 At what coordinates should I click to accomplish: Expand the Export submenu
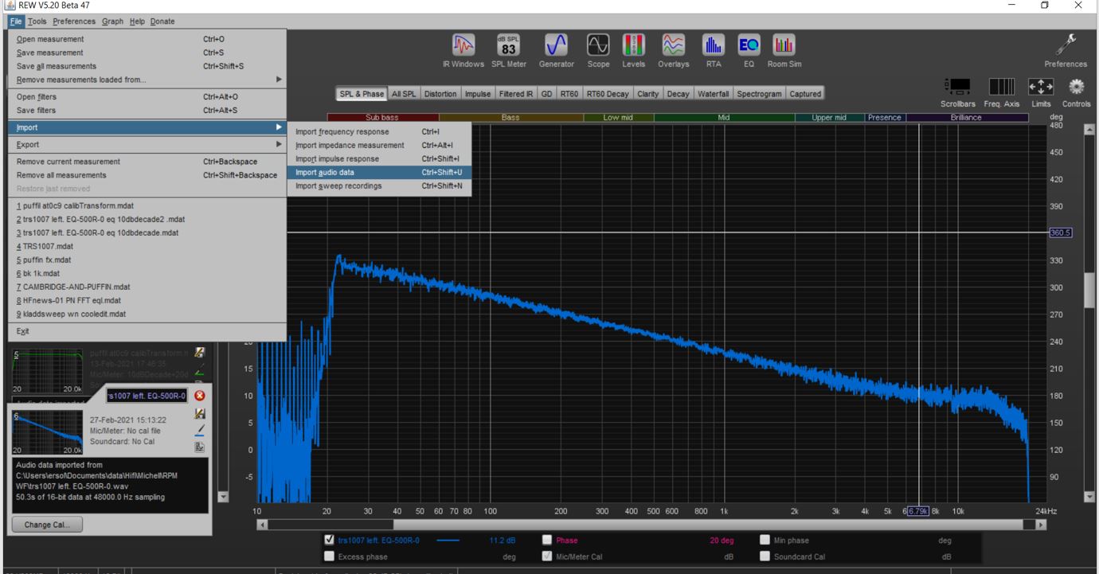(x=147, y=145)
